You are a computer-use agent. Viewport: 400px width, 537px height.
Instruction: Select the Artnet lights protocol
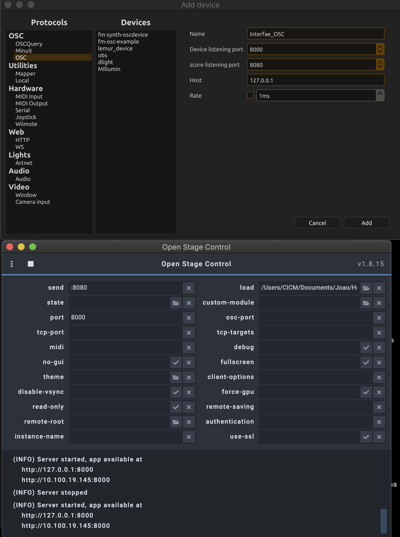coord(24,163)
